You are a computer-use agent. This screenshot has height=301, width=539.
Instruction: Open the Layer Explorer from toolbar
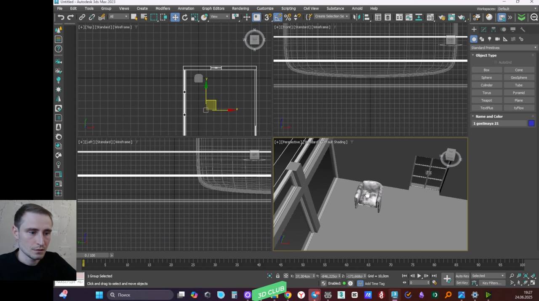[388, 17]
